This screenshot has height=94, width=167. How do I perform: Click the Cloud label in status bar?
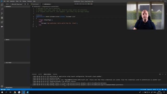(x=8, y=90)
